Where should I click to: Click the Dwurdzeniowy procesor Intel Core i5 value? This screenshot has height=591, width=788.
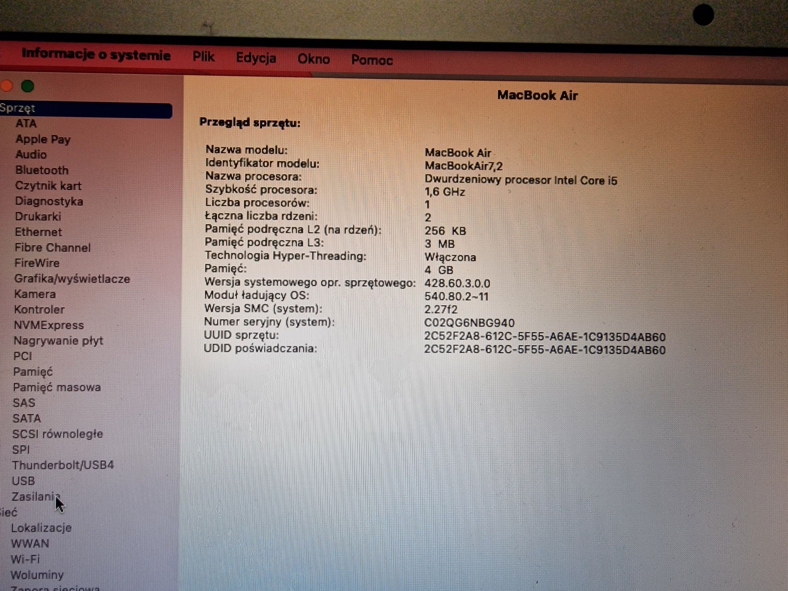521,180
